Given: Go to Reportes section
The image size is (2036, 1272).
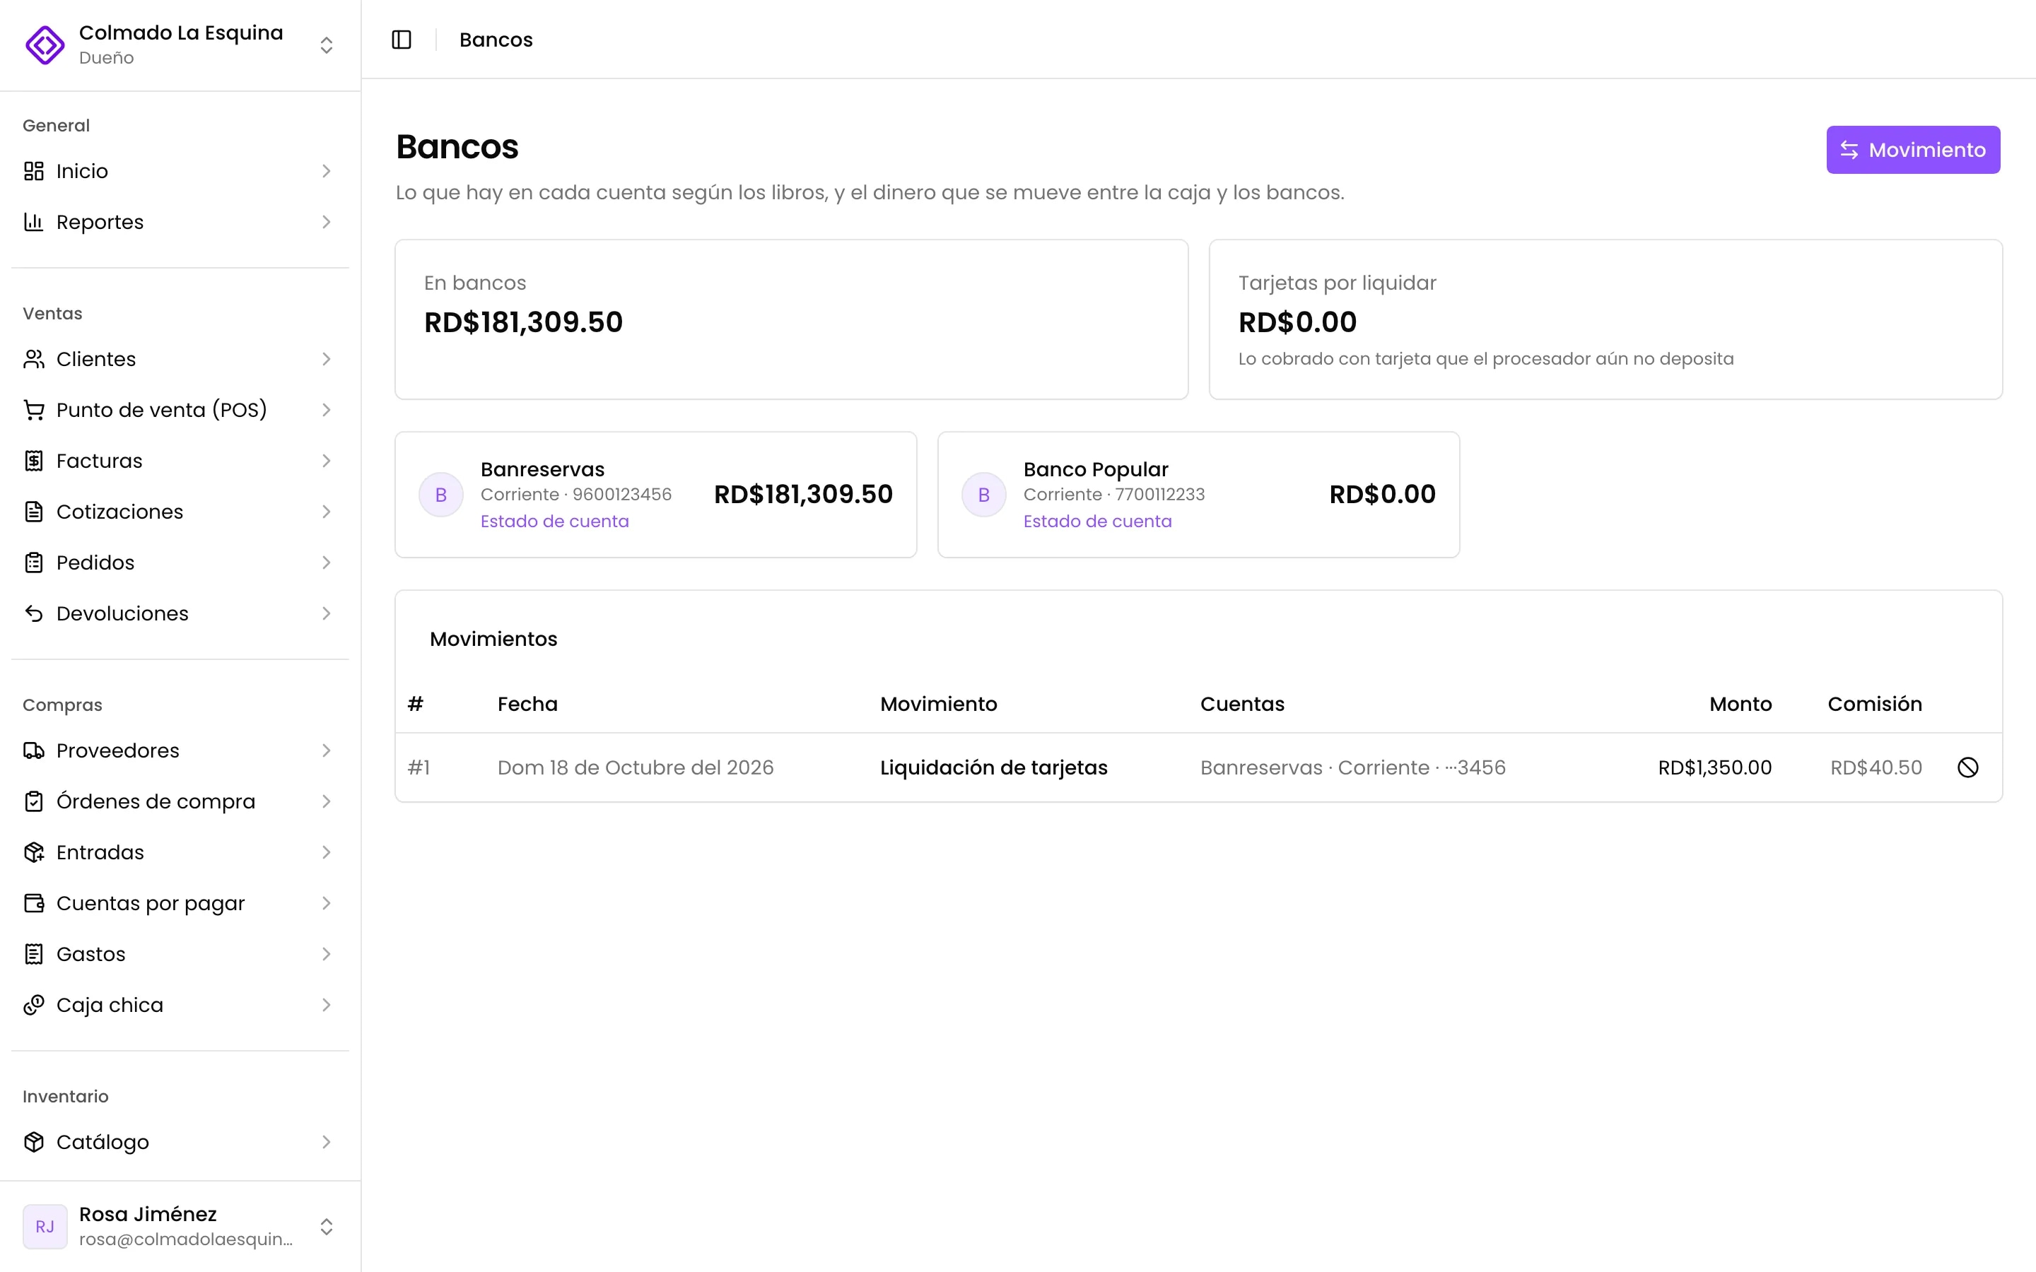Looking at the screenshot, I should coord(180,222).
